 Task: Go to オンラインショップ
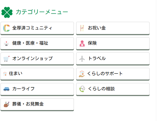pyautogui.click(x=32, y=59)
